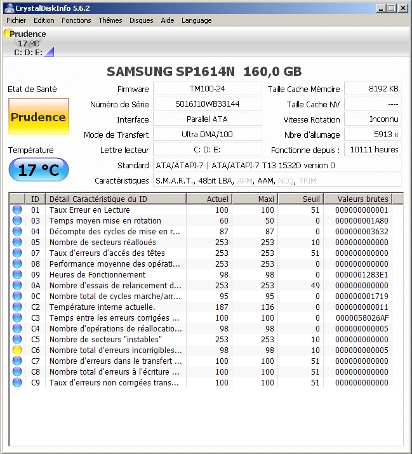Open the Disques menu

[142, 20]
